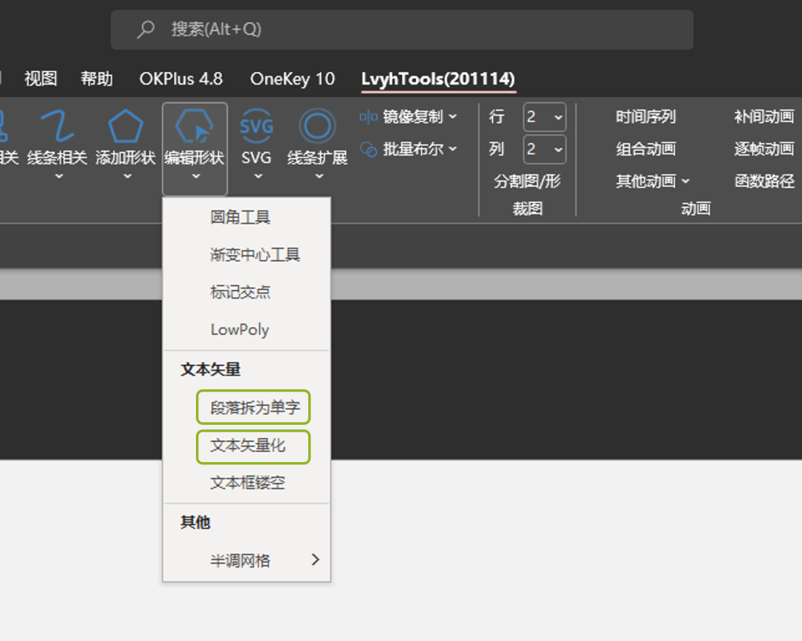Expand the 半调网格 submenu arrow

316,560
